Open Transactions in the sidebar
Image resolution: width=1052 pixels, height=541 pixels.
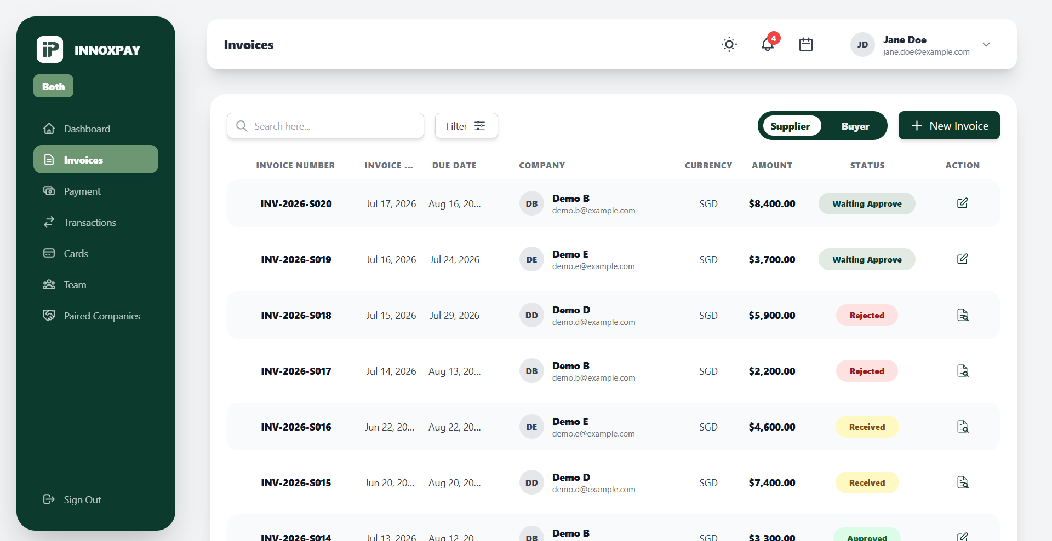96,222
